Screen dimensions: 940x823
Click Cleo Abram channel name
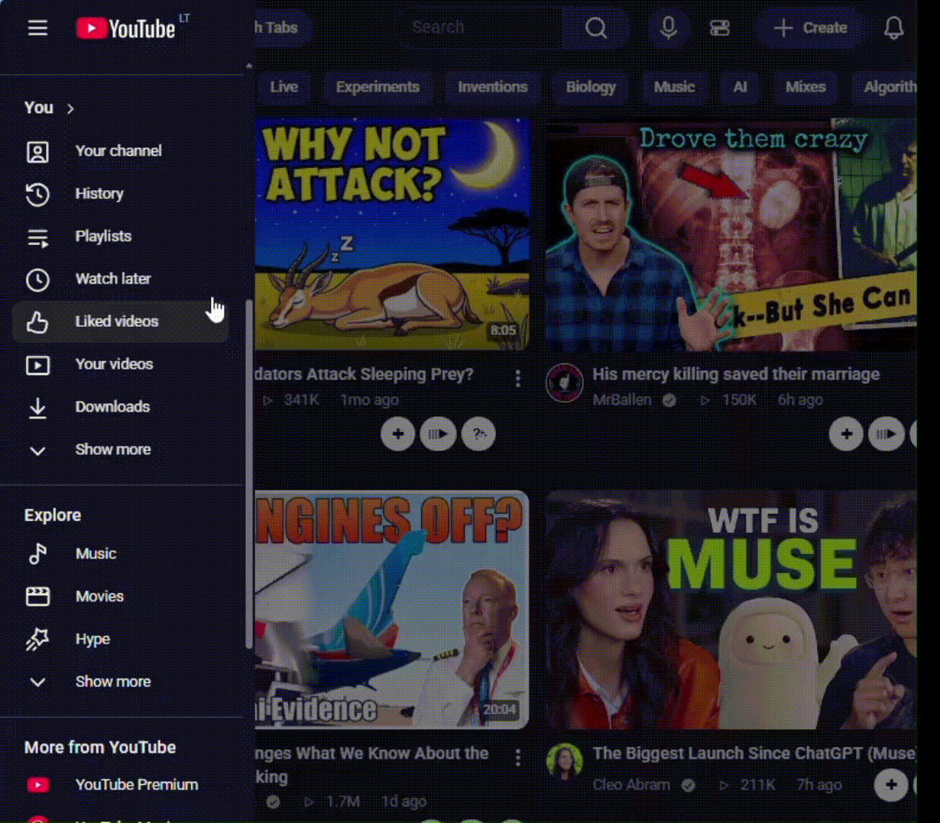(631, 785)
